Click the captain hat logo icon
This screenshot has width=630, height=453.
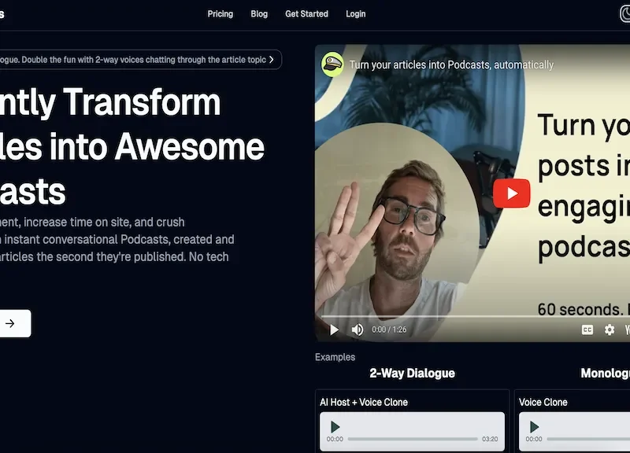click(332, 65)
